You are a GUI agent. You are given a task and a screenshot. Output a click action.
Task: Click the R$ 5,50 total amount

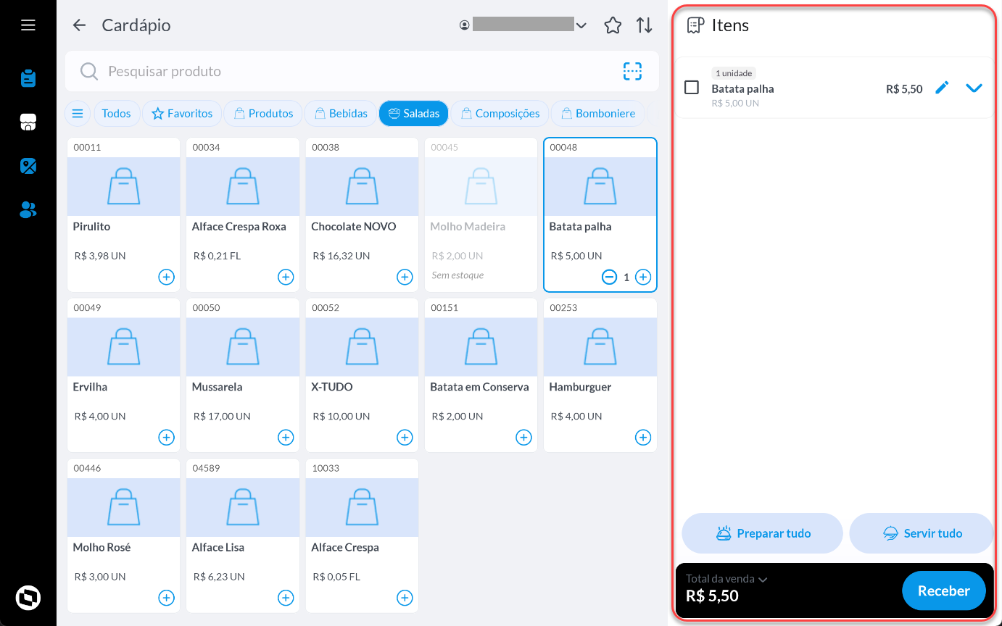tap(712, 596)
